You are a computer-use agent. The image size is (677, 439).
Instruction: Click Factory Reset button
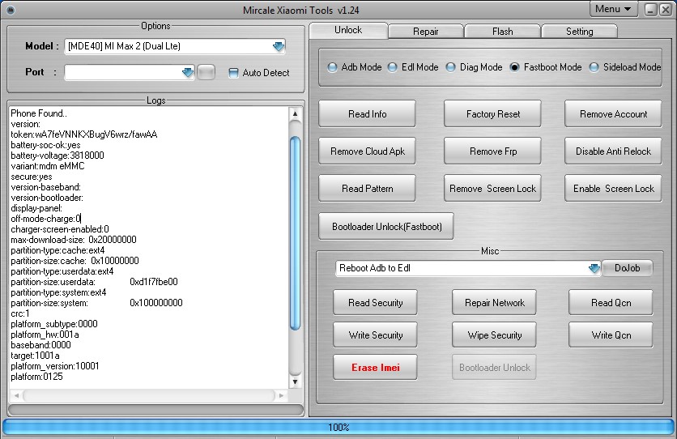(x=492, y=114)
